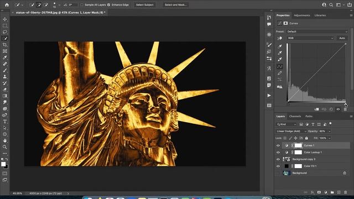
Task: Select the Brush tool
Action: (x=5, y=70)
